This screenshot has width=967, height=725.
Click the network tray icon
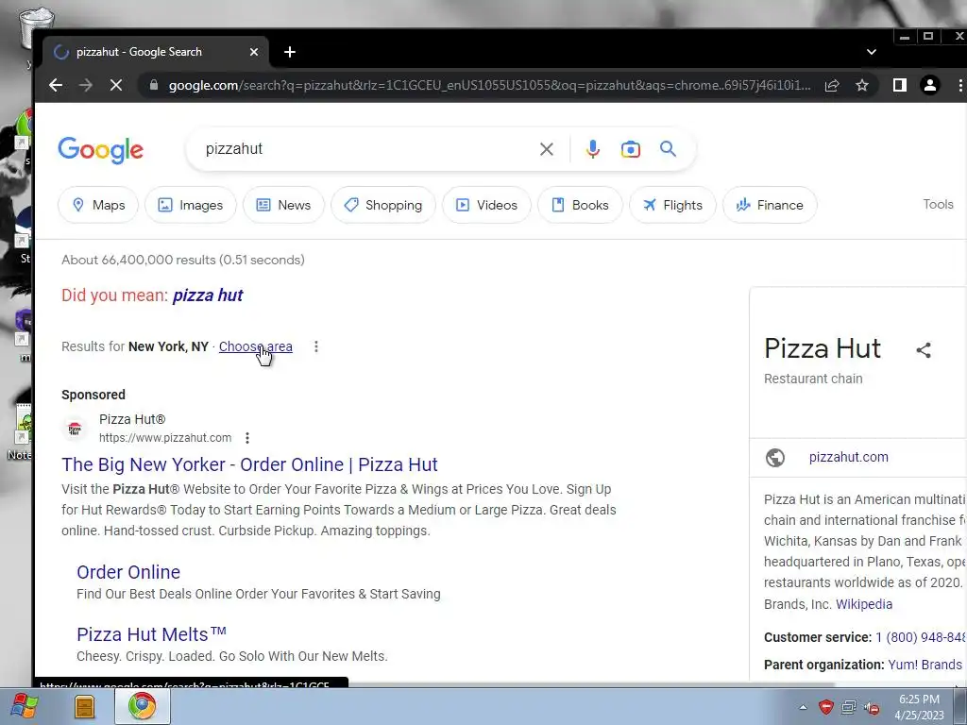point(849,706)
